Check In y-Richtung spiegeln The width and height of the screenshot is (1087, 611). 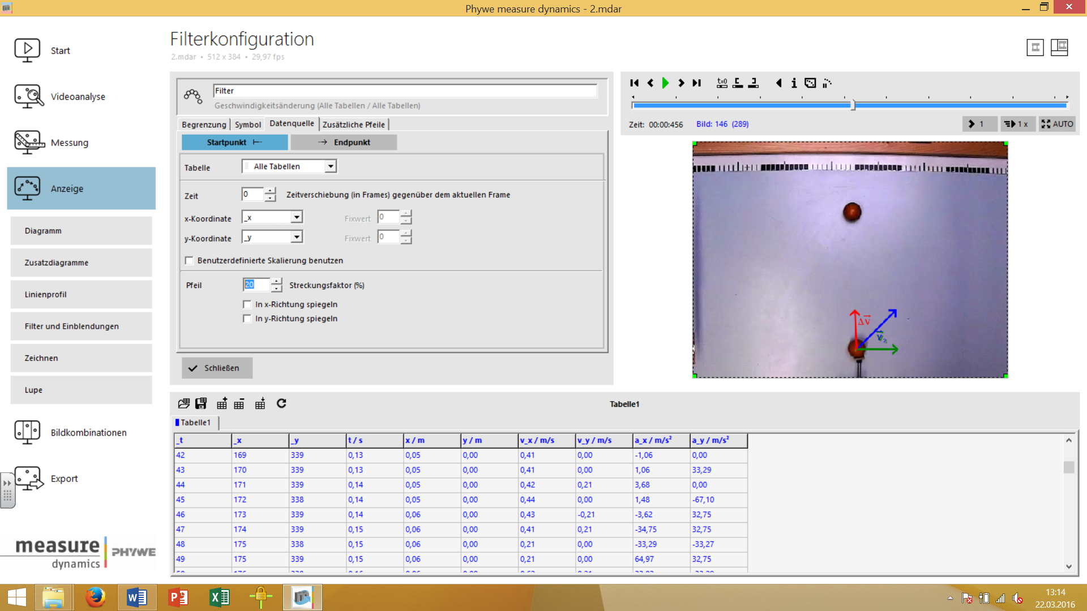click(x=247, y=319)
